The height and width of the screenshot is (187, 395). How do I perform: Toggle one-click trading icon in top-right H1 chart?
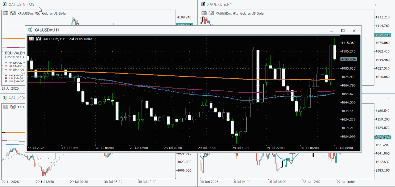point(204,13)
